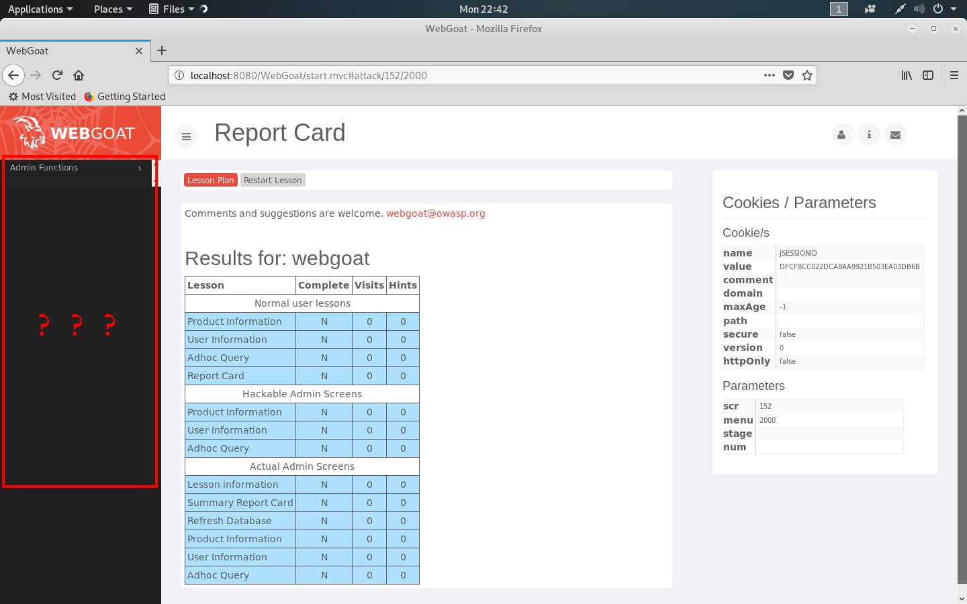The width and height of the screenshot is (967, 604).
Task: Click the maxAge cookie value -1
Action: point(783,307)
